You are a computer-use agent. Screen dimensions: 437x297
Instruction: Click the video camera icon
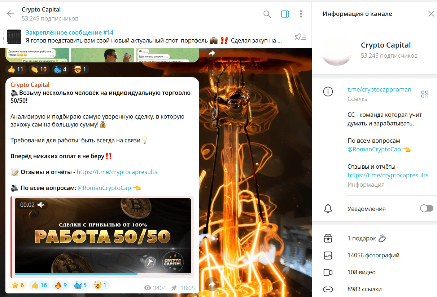(328, 272)
